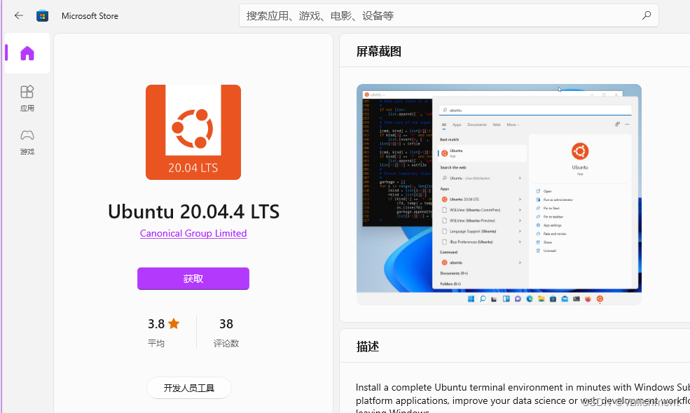Open the Ubuntu screenshot thumbnail

pos(499,195)
